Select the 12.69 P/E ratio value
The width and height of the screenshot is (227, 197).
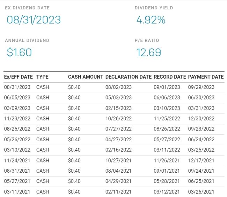coord(148,53)
